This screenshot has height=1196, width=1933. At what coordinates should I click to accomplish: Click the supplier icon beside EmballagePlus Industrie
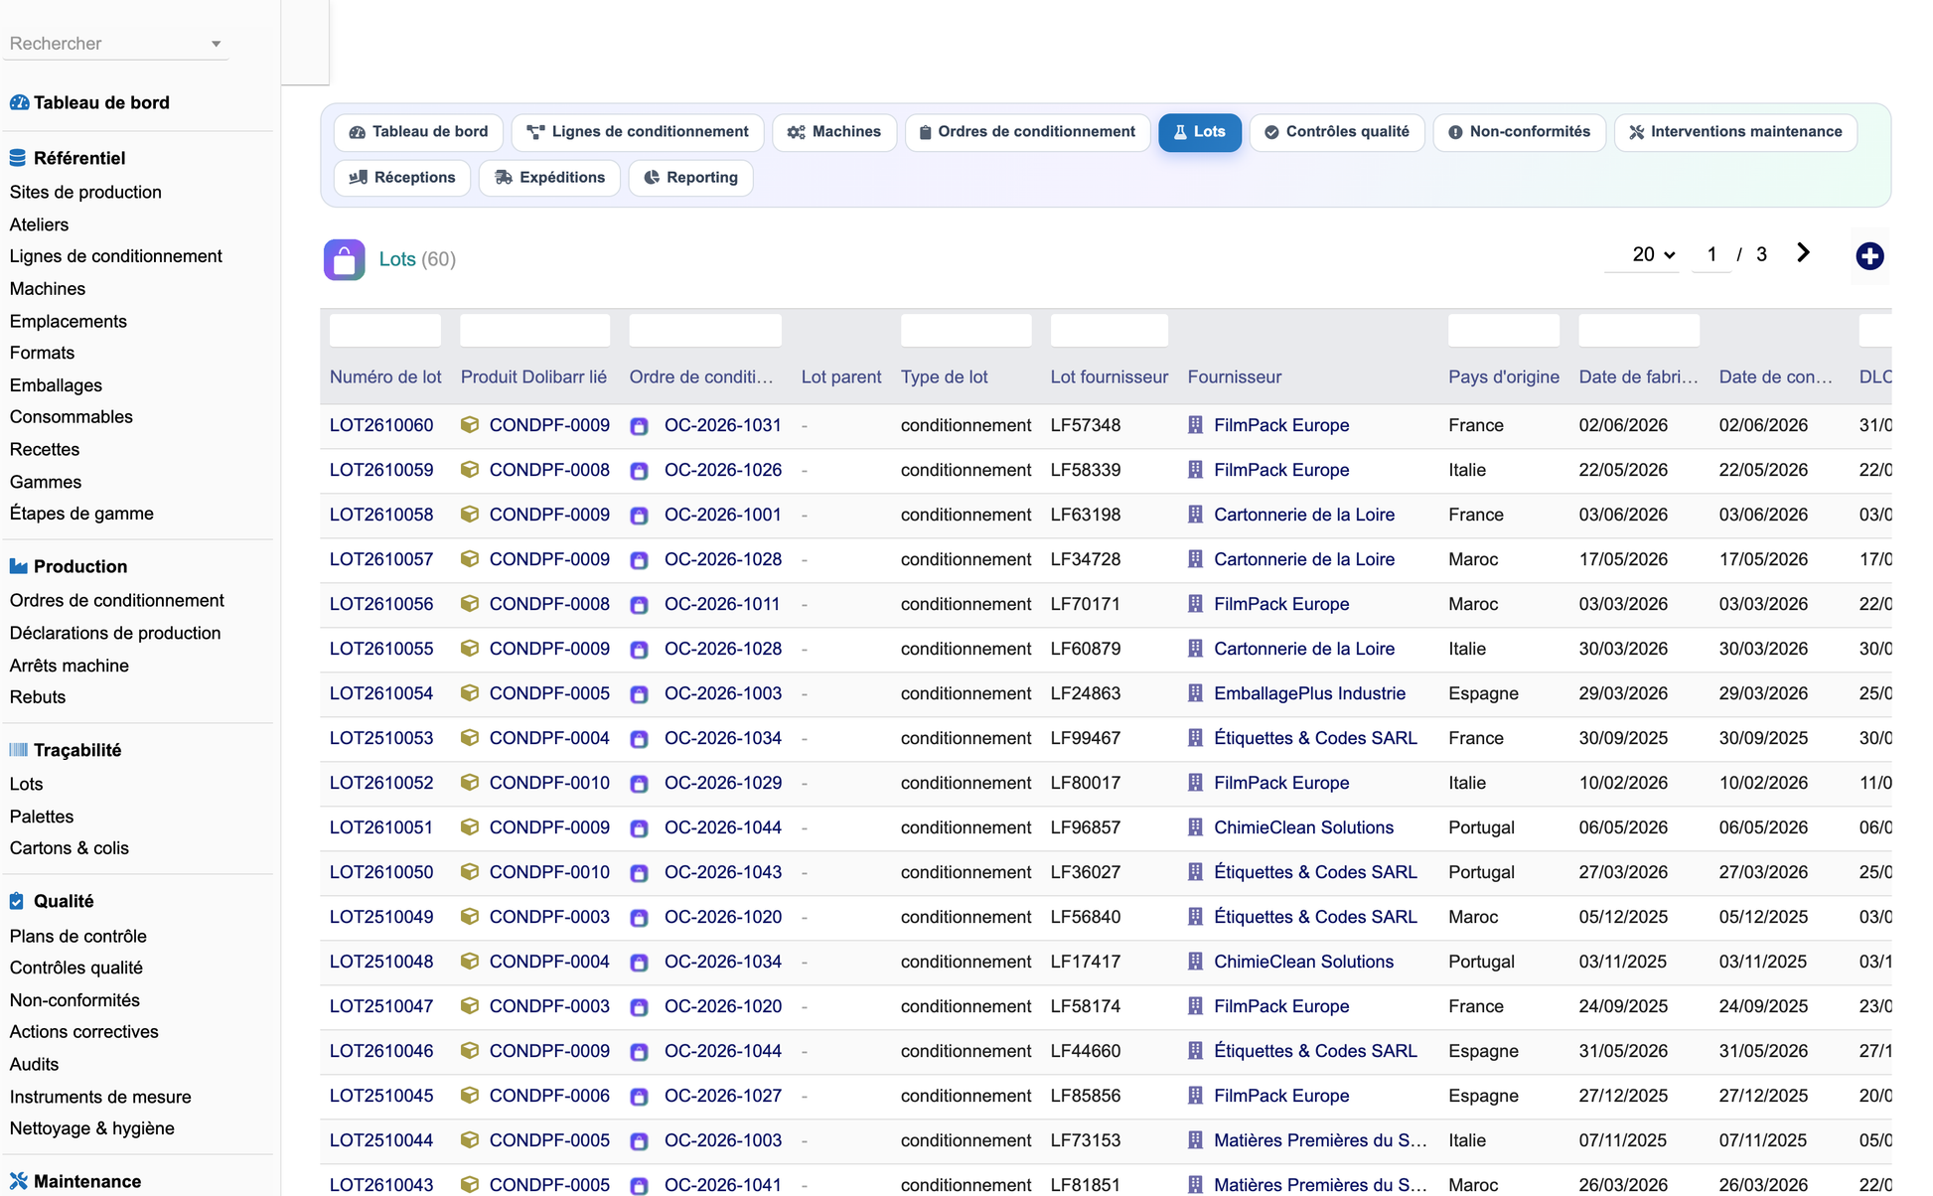pyautogui.click(x=1195, y=693)
